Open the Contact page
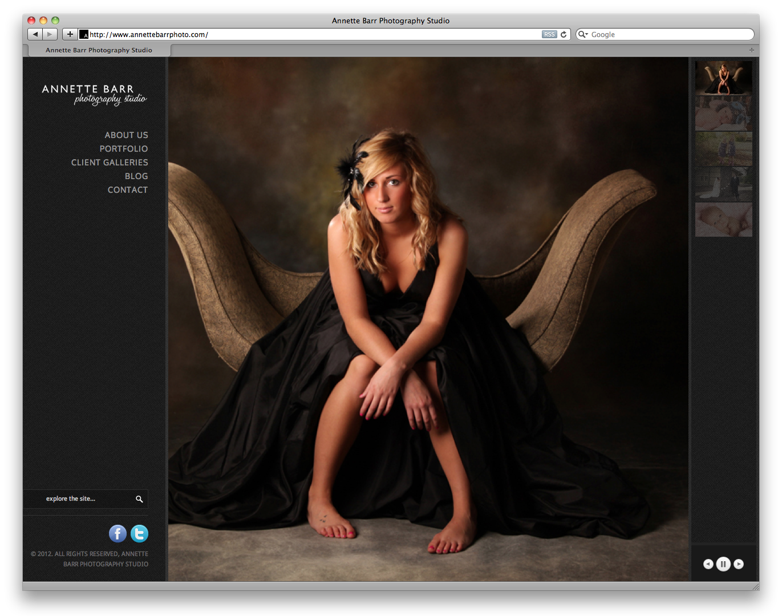The height and width of the screenshot is (616, 782). [x=128, y=190]
